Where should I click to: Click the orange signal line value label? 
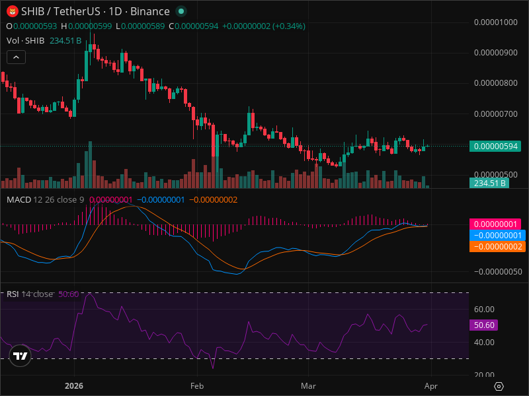497,246
